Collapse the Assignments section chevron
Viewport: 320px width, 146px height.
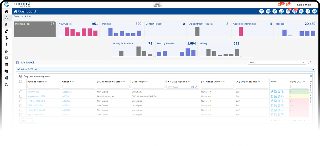click(x=313, y=69)
